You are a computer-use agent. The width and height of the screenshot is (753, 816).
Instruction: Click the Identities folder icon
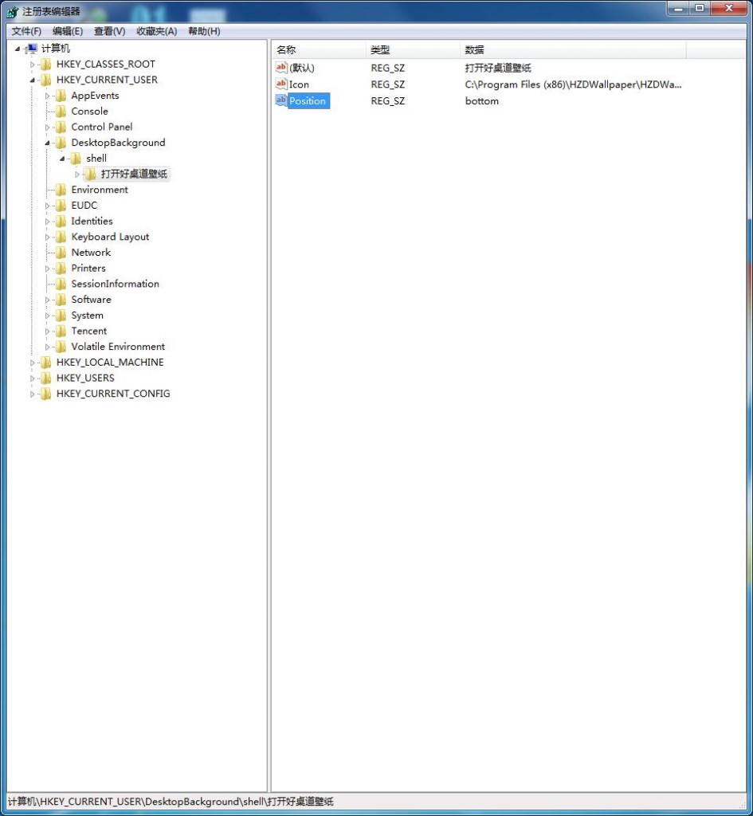(x=61, y=222)
